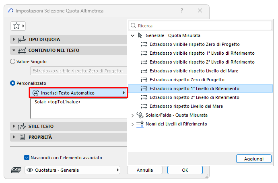Expand the Tipo di Quota panel
The image size is (278, 183).
pyautogui.click(x=14, y=39)
